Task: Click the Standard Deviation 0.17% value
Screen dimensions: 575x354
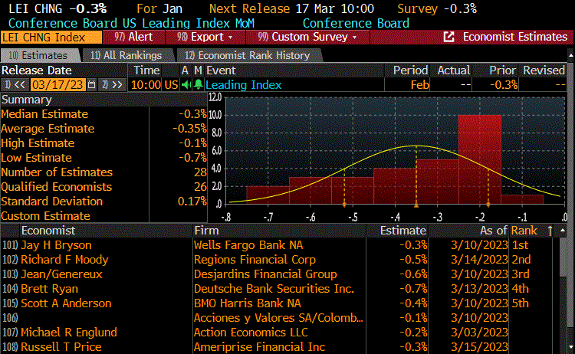Action: [x=192, y=202]
